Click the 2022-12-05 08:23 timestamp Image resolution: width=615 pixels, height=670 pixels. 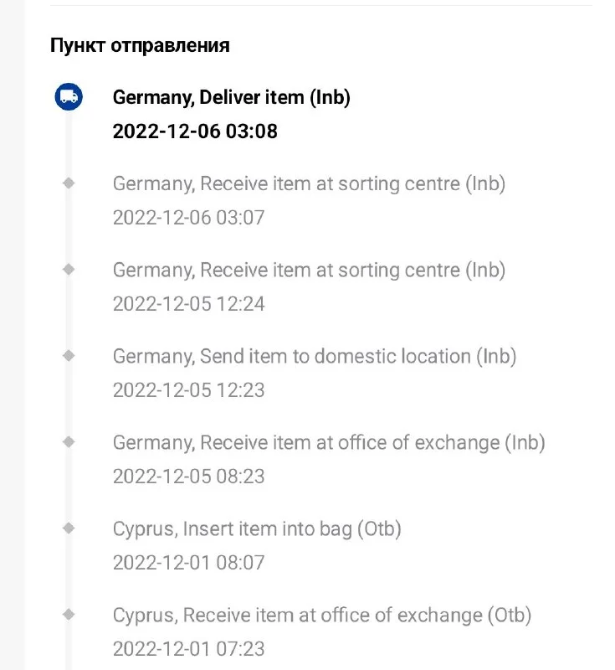click(188, 477)
